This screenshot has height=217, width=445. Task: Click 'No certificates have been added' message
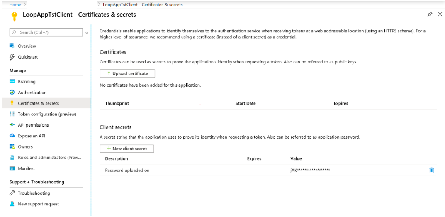pos(151,85)
